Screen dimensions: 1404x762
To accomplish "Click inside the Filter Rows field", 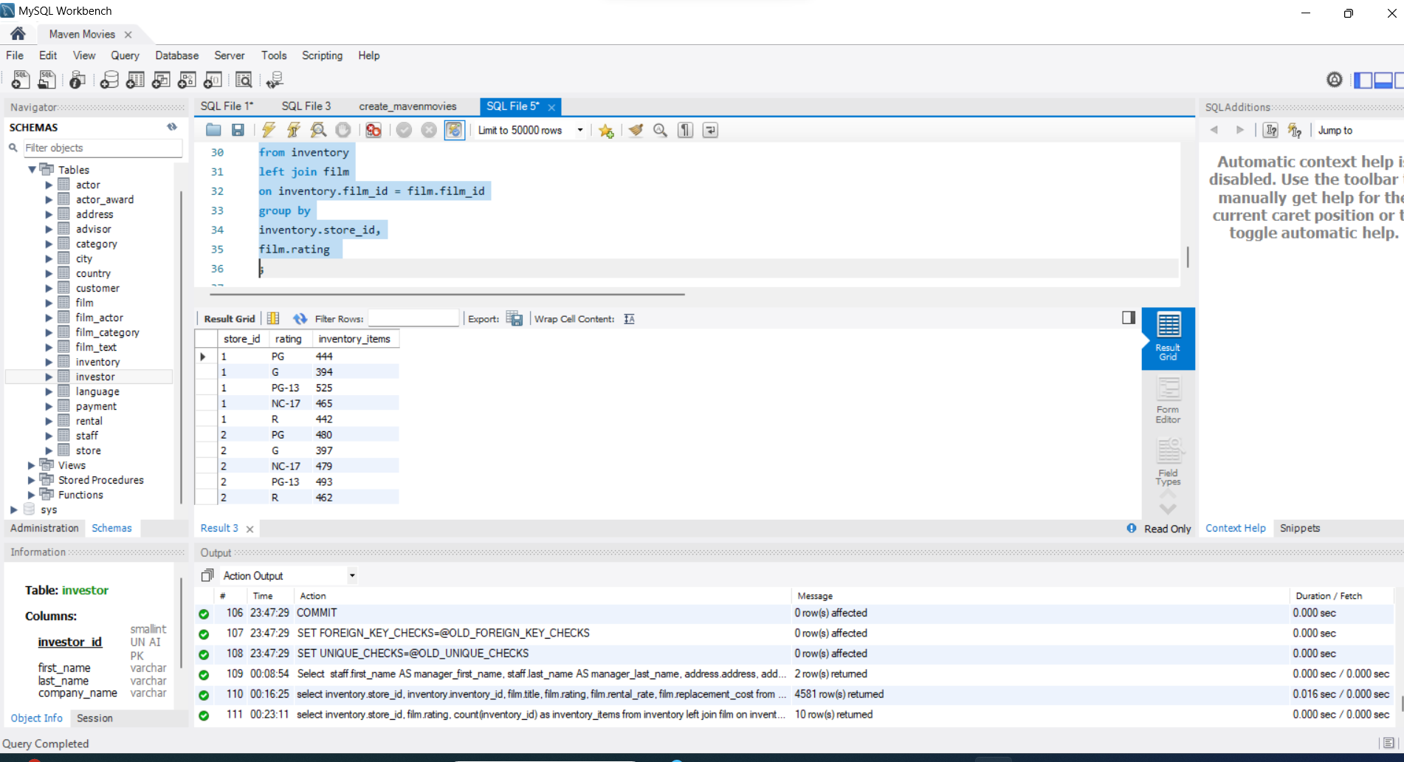I will tap(413, 318).
